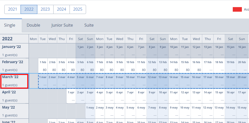Click the 6 apr date cell
This screenshot has width=249, height=123.
(x=120, y=96)
